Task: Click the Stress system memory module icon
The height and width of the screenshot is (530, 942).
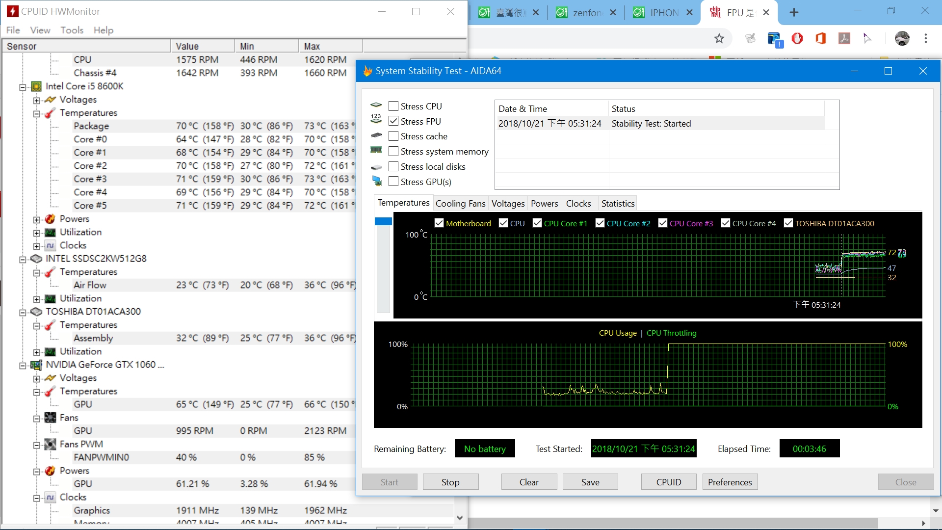Action: tap(376, 150)
